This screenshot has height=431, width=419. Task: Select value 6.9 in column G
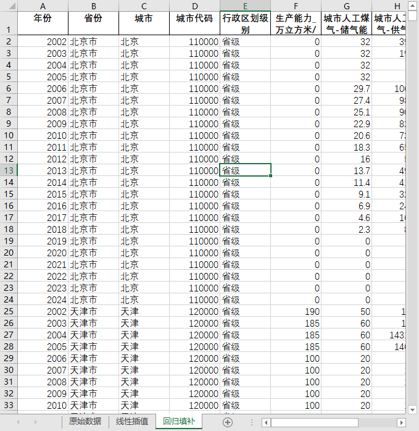point(346,206)
